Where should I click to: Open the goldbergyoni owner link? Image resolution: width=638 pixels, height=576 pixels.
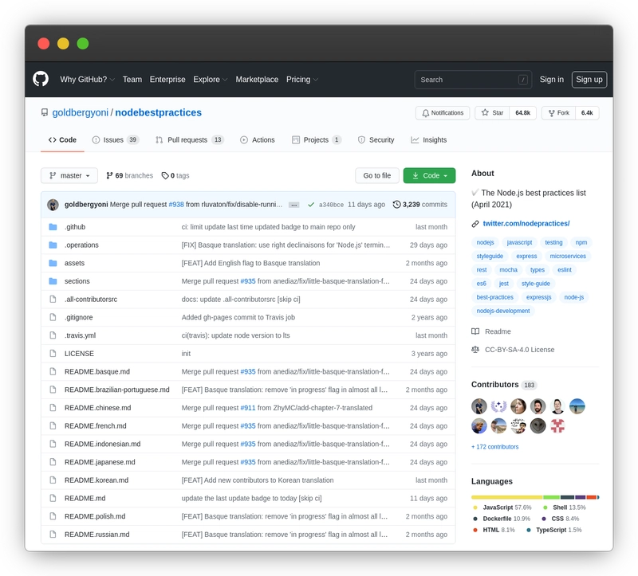(x=81, y=112)
